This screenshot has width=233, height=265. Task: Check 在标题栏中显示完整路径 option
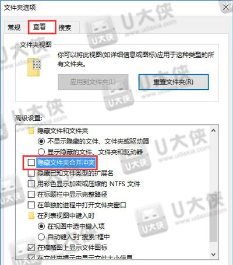[x=31, y=194]
